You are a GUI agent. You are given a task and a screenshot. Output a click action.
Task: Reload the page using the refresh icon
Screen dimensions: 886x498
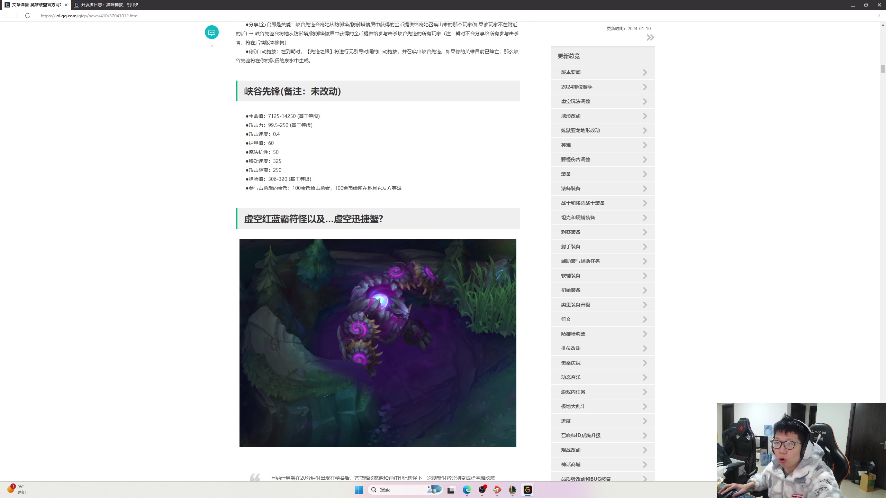pos(28,16)
